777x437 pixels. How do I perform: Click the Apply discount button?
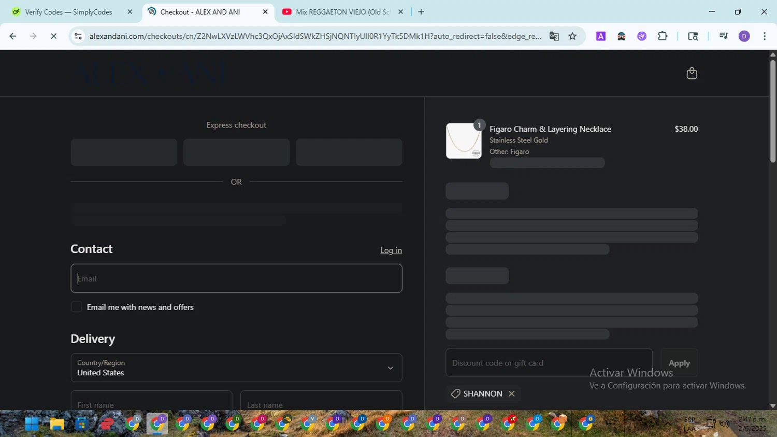pos(679,363)
